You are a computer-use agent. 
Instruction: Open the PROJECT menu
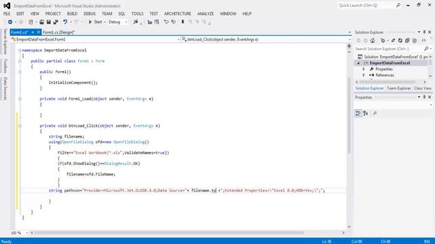tap(53, 14)
